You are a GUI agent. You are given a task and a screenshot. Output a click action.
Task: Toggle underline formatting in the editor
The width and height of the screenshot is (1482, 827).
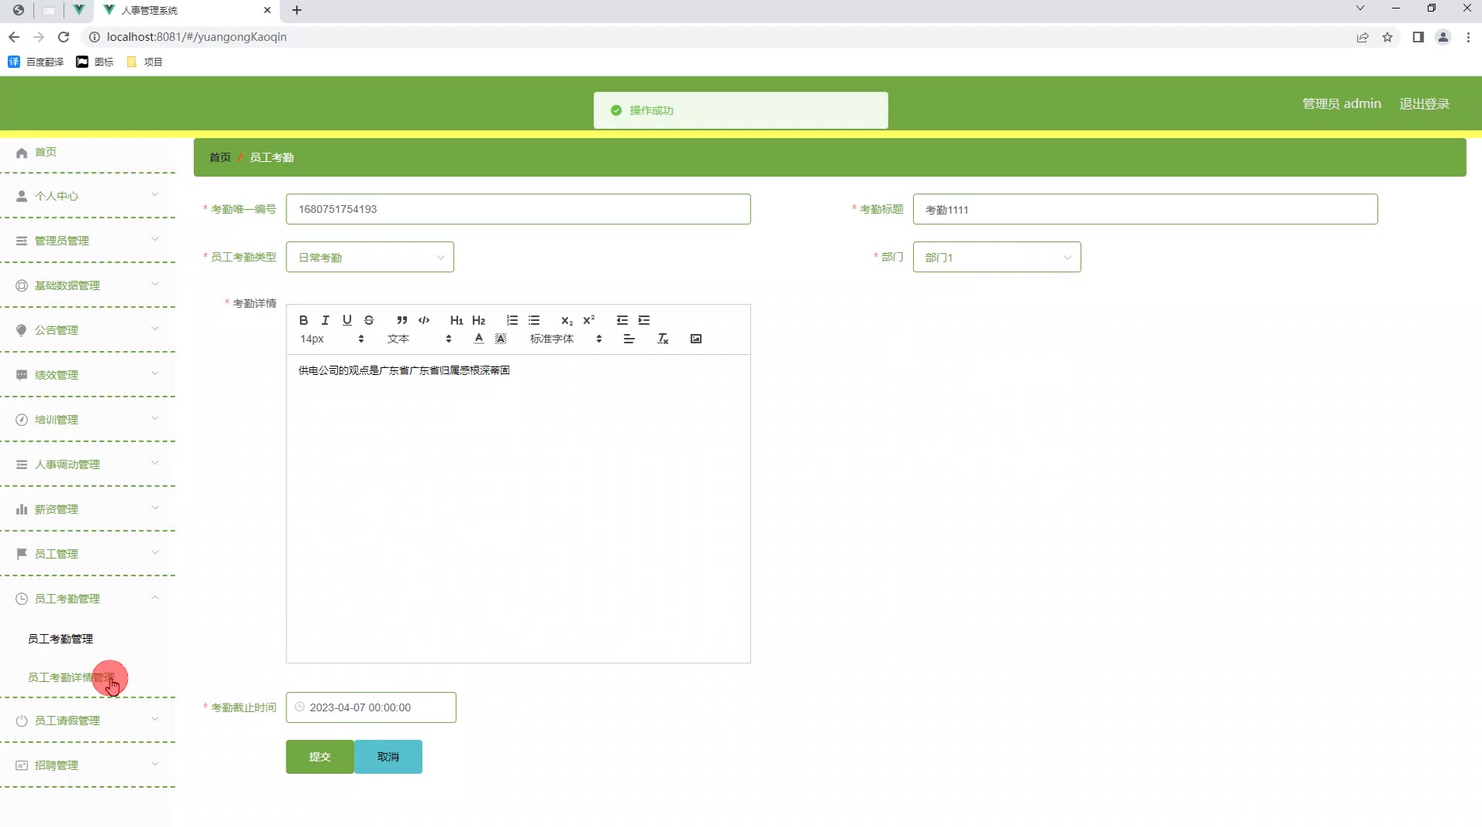pos(347,320)
